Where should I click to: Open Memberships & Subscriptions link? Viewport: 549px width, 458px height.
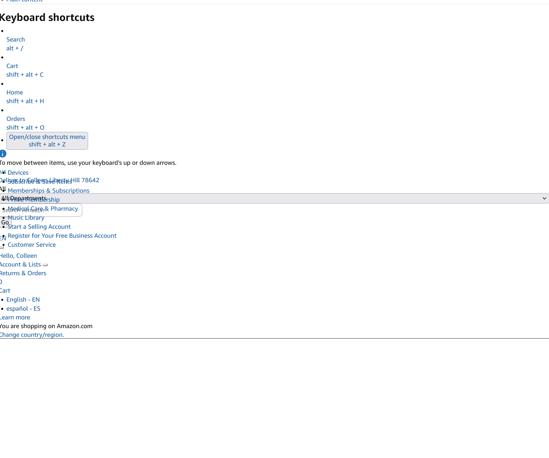[49, 191]
